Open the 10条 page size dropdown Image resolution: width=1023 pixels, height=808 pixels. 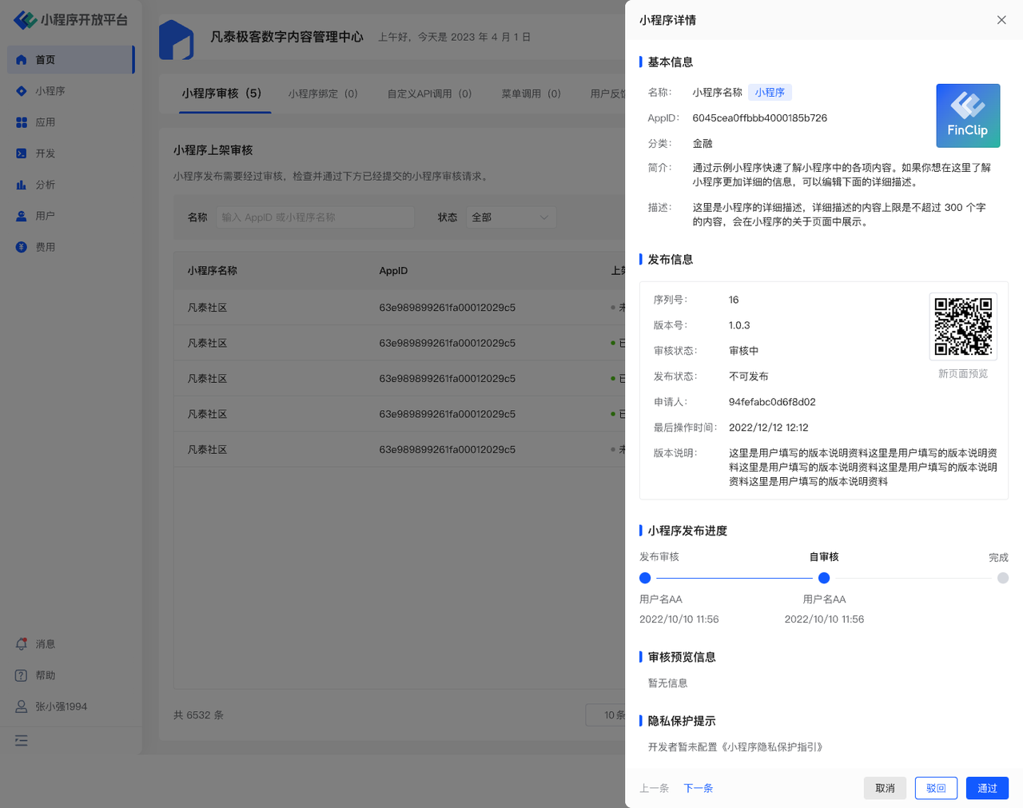point(607,715)
